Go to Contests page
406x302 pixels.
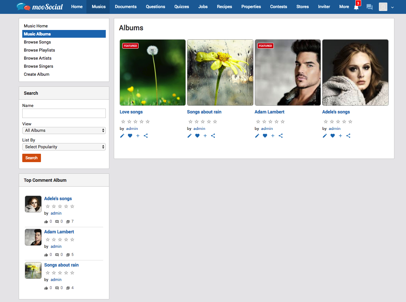point(279,7)
